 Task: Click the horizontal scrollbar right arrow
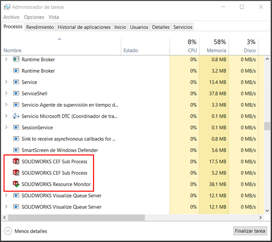click(261, 218)
